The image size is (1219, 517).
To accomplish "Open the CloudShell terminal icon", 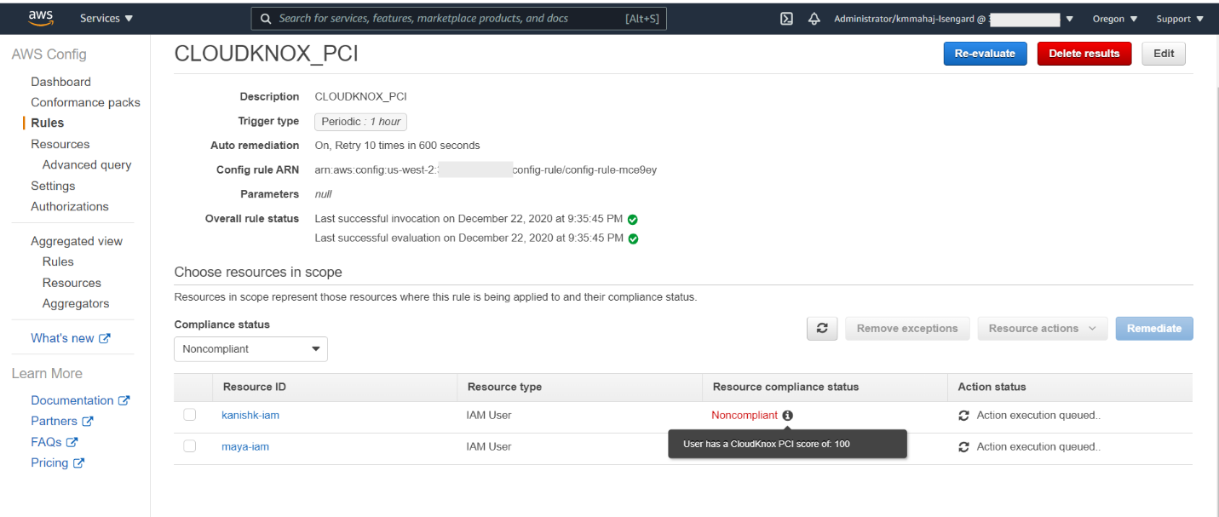I will (x=787, y=19).
